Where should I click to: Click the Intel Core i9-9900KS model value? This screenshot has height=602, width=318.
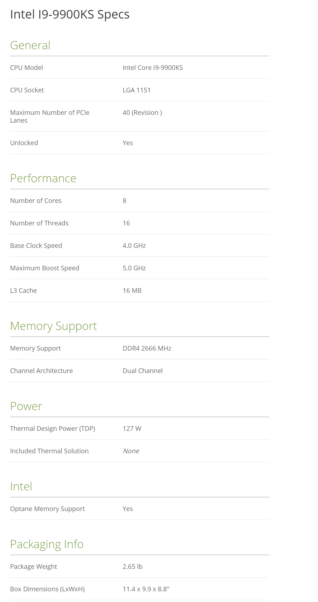pos(152,68)
